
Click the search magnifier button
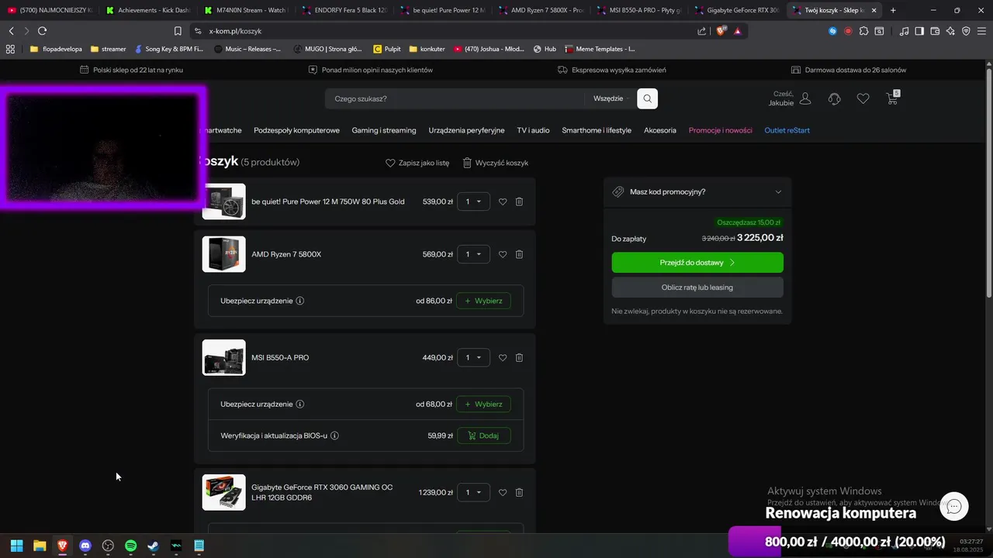tap(647, 98)
